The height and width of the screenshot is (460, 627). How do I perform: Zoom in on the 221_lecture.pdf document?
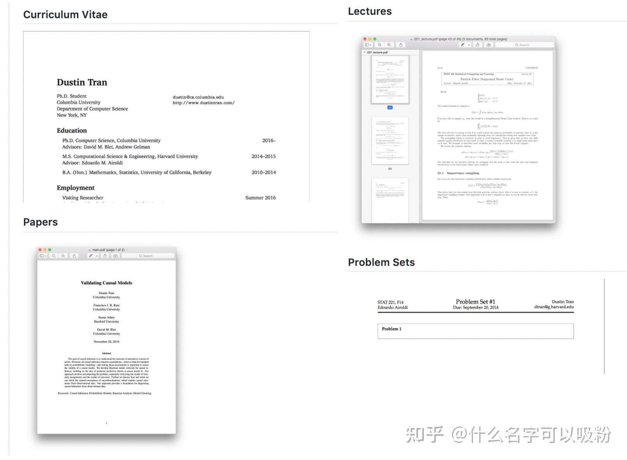point(389,45)
